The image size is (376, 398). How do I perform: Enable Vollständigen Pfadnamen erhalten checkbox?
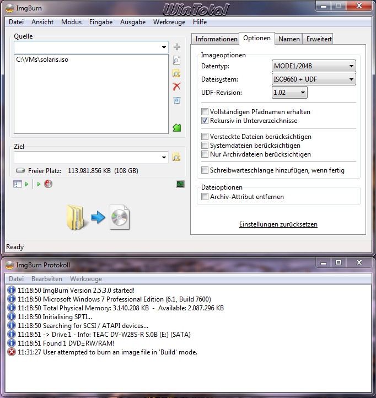click(x=205, y=112)
